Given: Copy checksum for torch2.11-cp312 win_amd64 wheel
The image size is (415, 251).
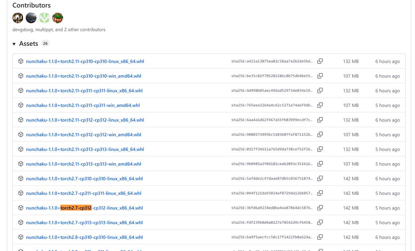Looking at the screenshot, I should 320,134.
